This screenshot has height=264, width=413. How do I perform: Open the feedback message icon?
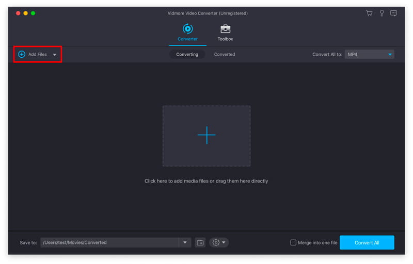[x=394, y=13]
